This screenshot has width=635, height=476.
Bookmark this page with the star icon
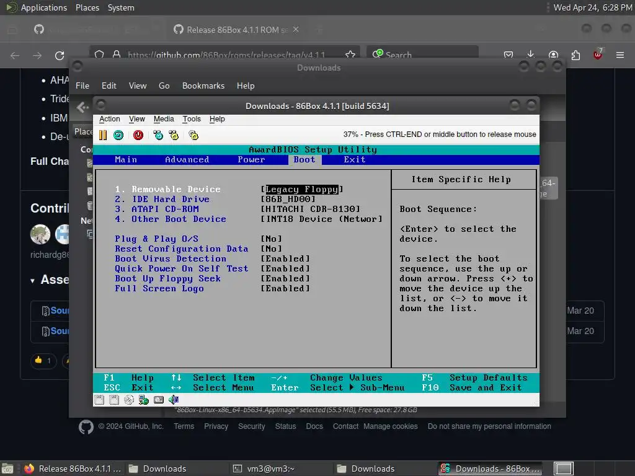pos(350,55)
